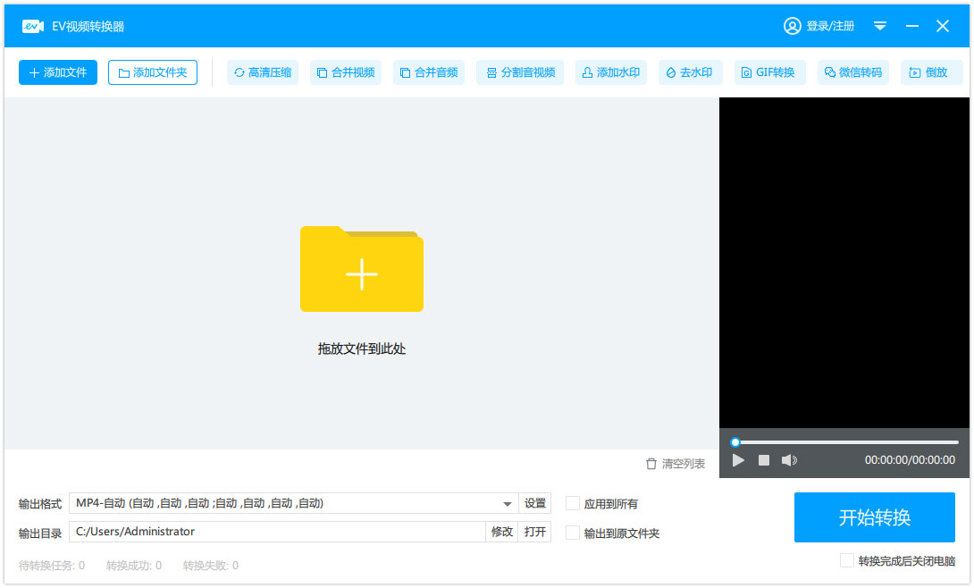The height and width of the screenshot is (588, 974).
Task: Open the title bar dropdown menu arrow
Action: click(x=880, y=26)
